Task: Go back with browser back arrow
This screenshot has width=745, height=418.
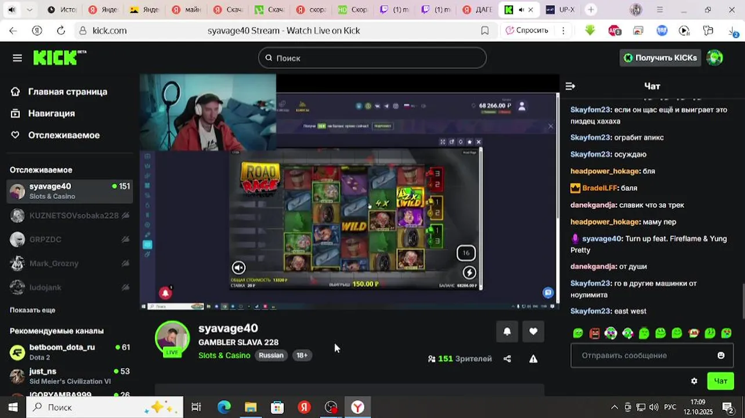Action: (x=13, y=31)
